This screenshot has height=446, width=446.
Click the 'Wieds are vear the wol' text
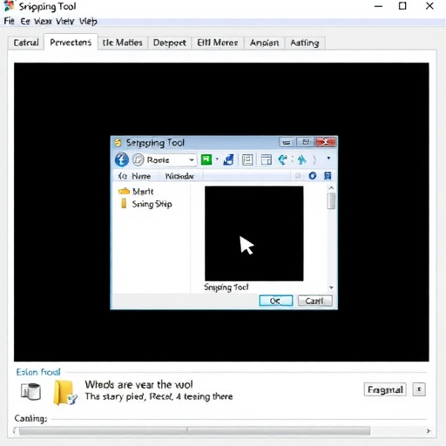[x=139, y=385]
